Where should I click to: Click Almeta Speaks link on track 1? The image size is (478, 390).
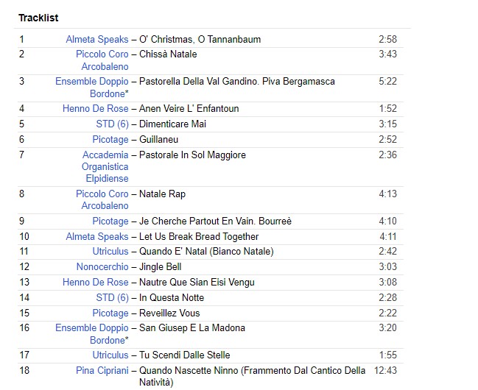tap(96, 39)
